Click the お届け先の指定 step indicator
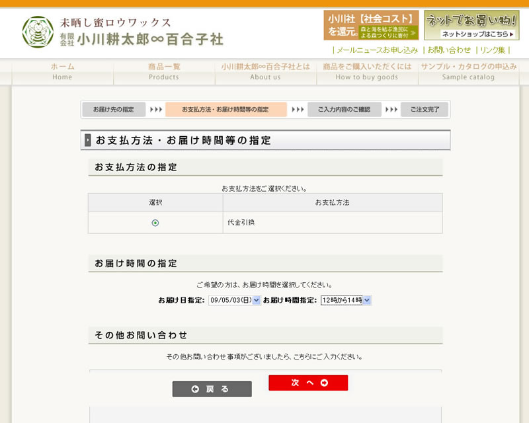The height and width of the screenshot is (423, 529). point(113,110)
